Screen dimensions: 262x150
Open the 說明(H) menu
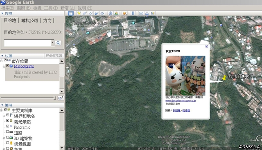coord(85,8)
